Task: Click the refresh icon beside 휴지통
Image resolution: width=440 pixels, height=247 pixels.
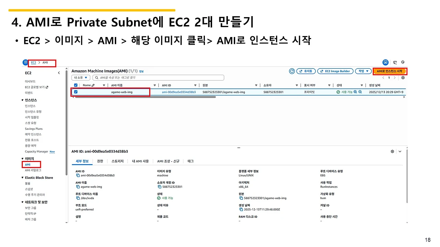Action: tap(292, 71)
